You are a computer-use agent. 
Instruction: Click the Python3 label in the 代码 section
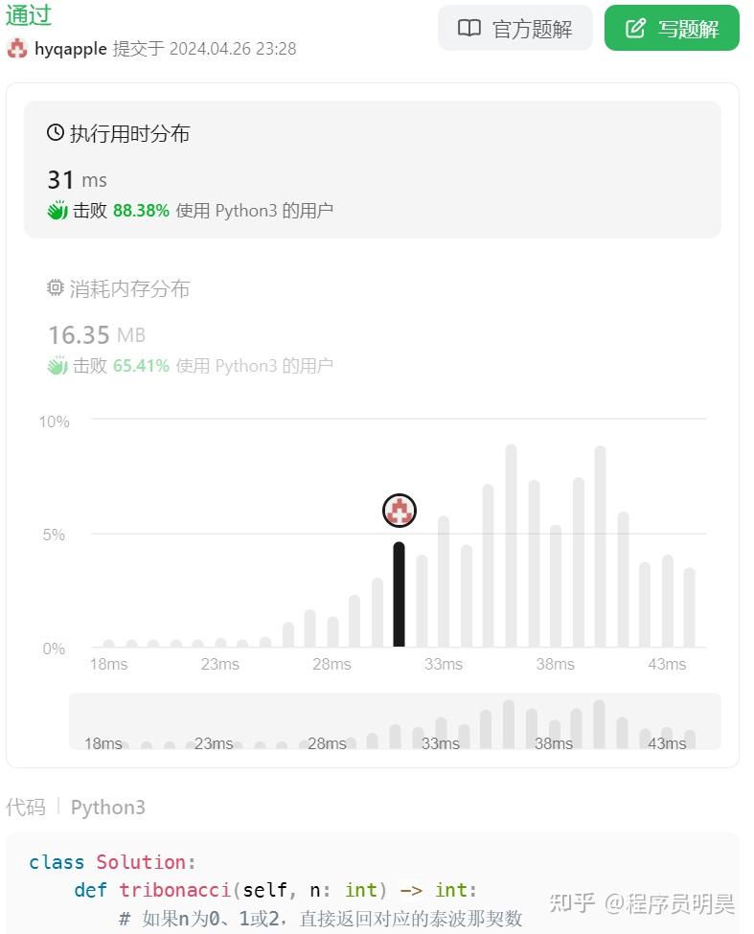click(107, 808)
